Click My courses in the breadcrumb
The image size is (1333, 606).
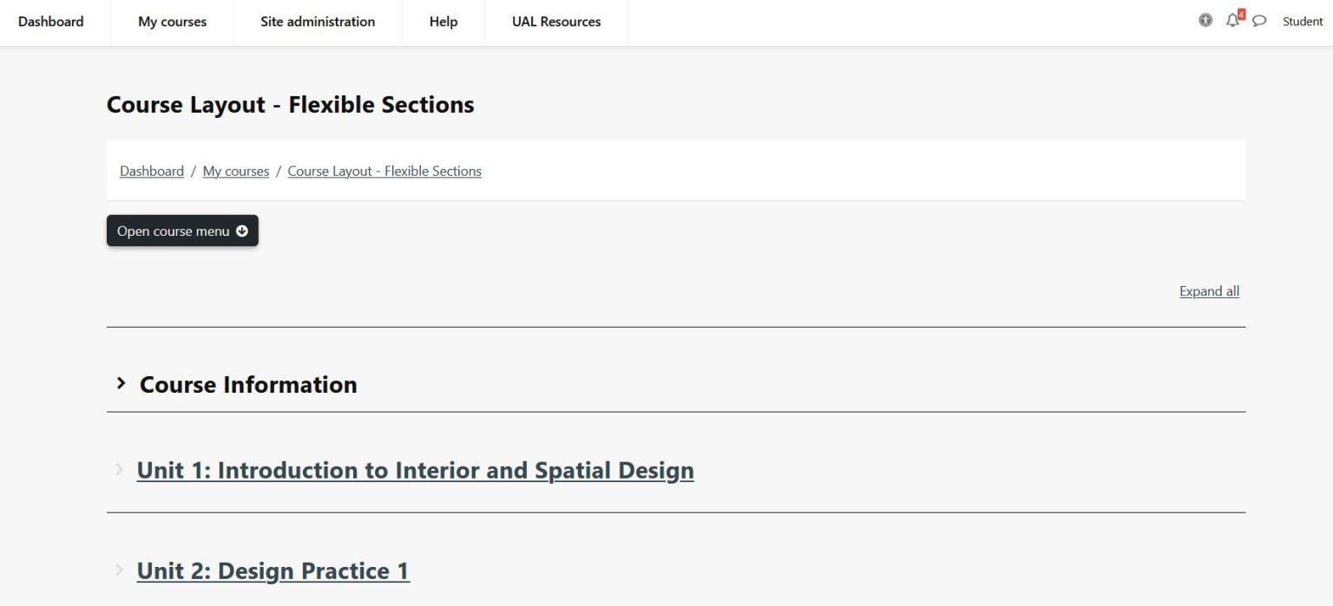coord(235,171)
